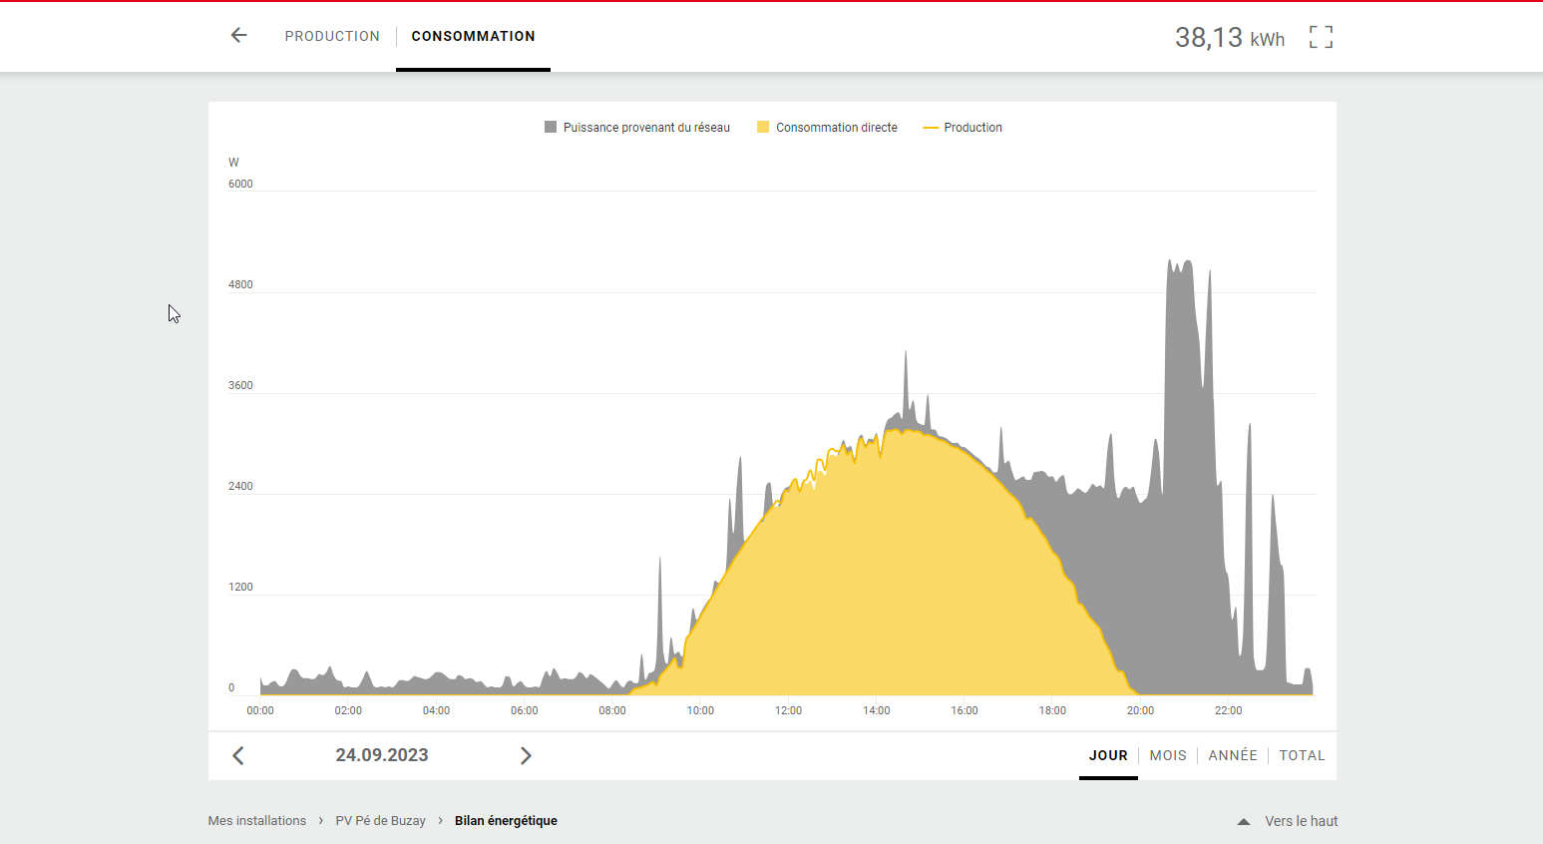Open fullscreen chart view icon
Image resolution: width=1543 pixels, height=844 pixels.
(x=1321, y=38)
